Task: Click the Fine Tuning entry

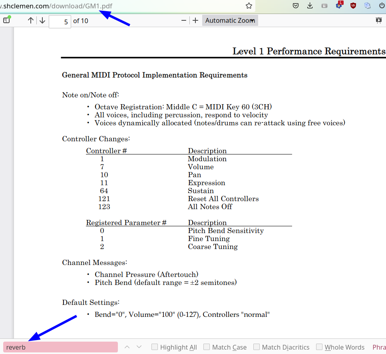Action: (x=209, y=239)
